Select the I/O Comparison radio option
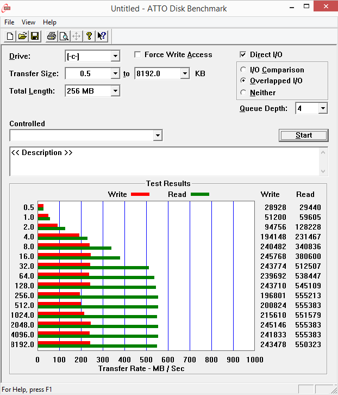Viewport: 338px width, 395px height. (x=243, y=70)
